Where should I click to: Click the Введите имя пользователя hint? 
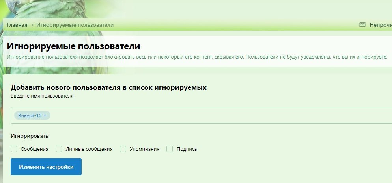point(42,96)
